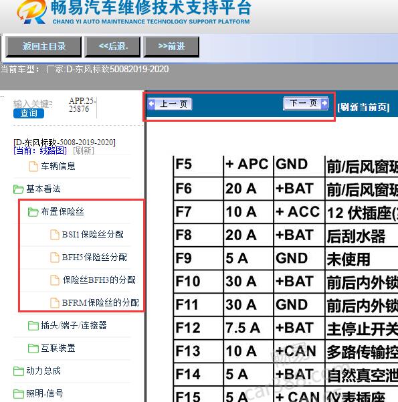Click the 返回主目录 button
398x402 pixels.
(x=43, y=46)
